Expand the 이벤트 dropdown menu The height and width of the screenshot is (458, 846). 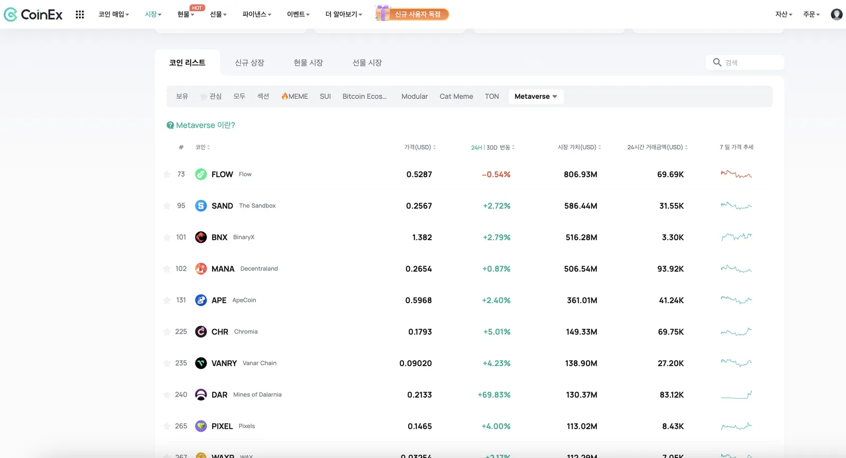298,14
